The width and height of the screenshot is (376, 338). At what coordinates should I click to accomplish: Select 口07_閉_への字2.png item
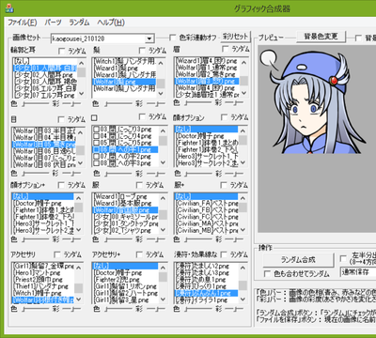[x=125, y=156]
